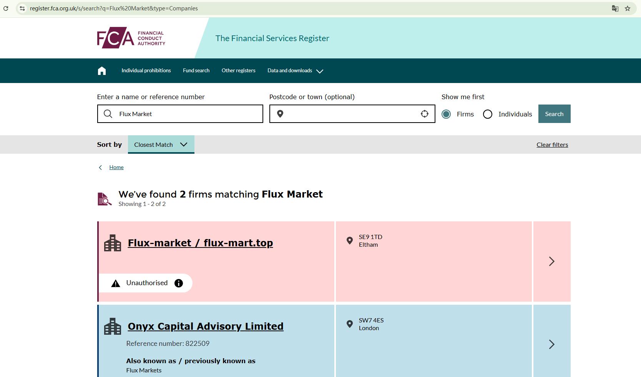Image resolution: width=641 pixels, height=377 pixels.
Task: Click 'Flux Markets' alias text
Action: tap(144, 370)
